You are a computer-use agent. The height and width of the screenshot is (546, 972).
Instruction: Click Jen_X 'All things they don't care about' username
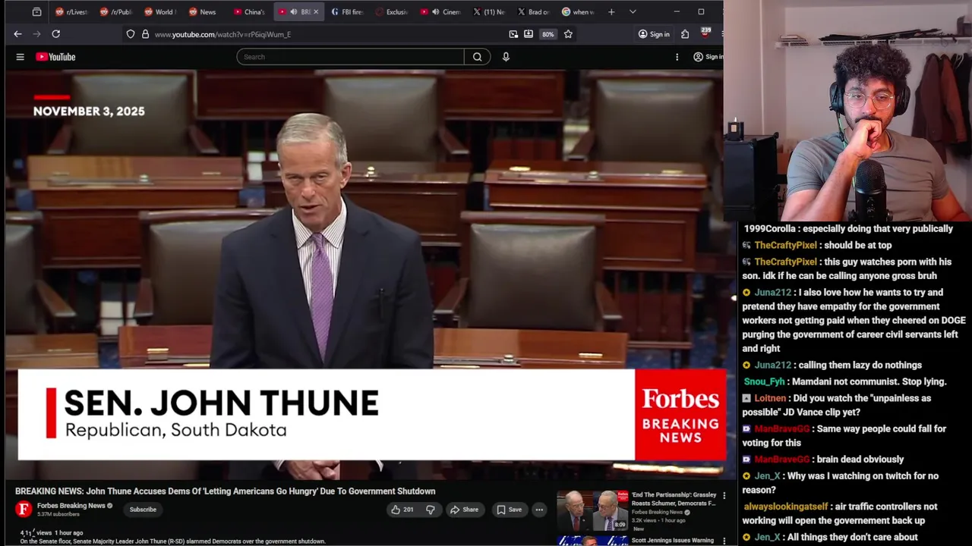click(x=767, y=537)
